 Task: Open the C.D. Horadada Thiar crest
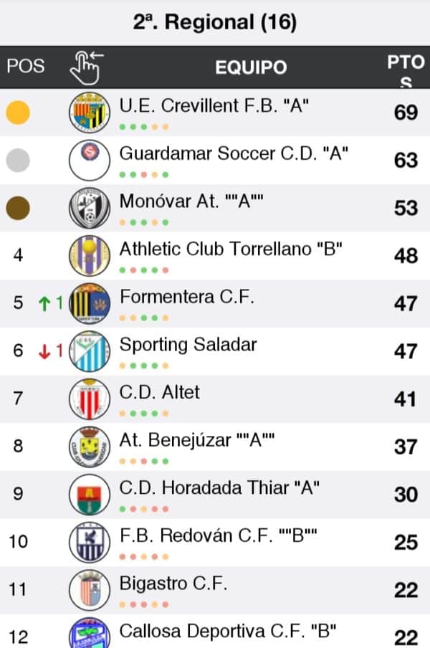click(x=89, y=495)
